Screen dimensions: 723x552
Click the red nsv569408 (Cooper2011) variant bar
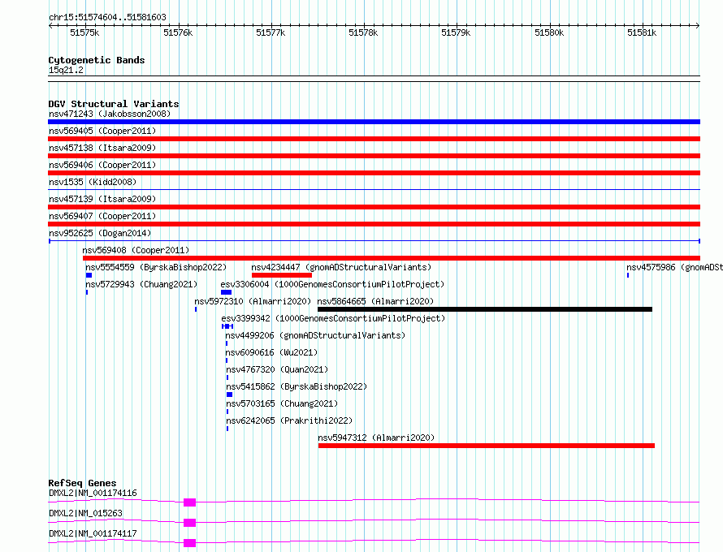click(392, 258)
